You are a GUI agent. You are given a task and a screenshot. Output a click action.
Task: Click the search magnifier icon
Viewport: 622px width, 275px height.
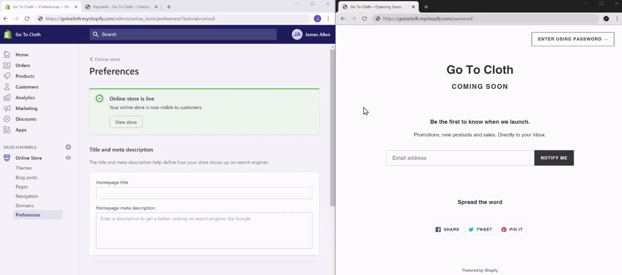tap(95, 34)
